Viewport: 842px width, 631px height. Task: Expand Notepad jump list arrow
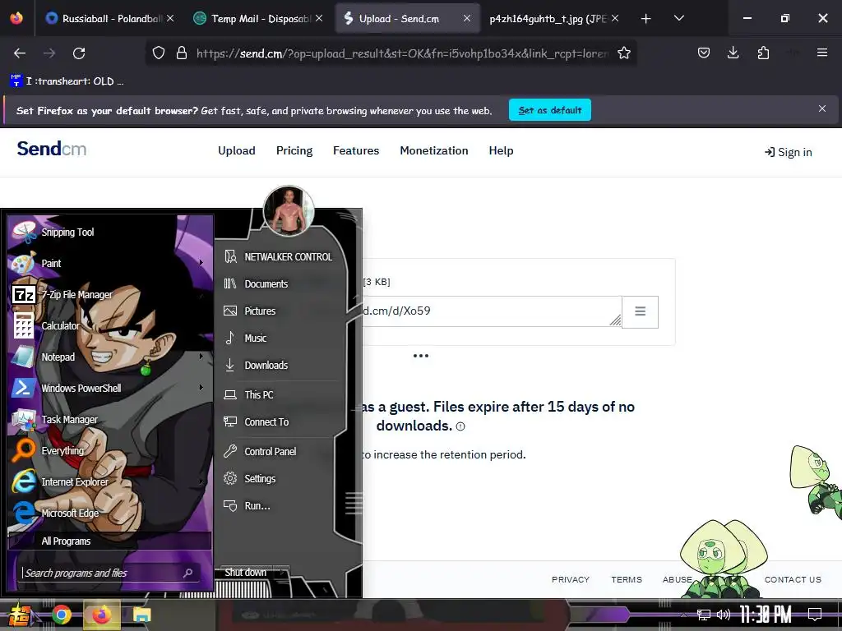(201, 356)
